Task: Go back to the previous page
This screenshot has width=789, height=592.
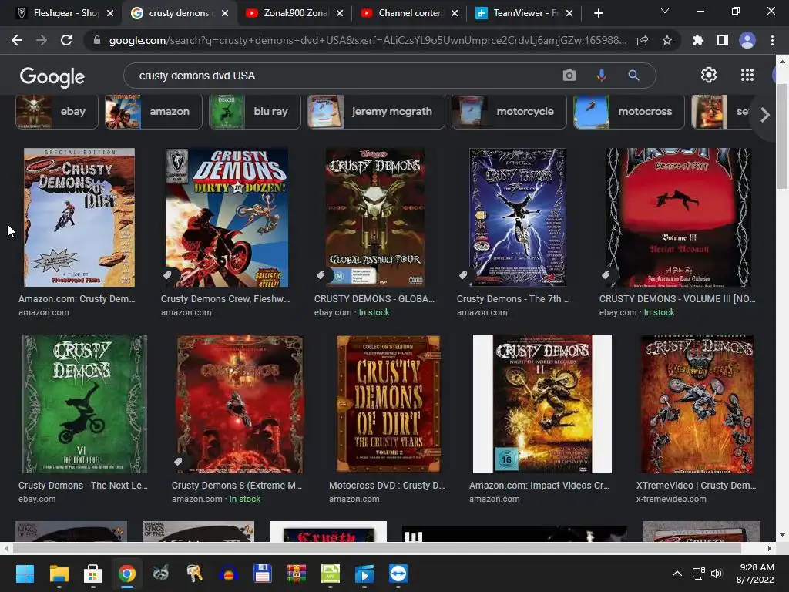Action: click(x=17, y=40)
